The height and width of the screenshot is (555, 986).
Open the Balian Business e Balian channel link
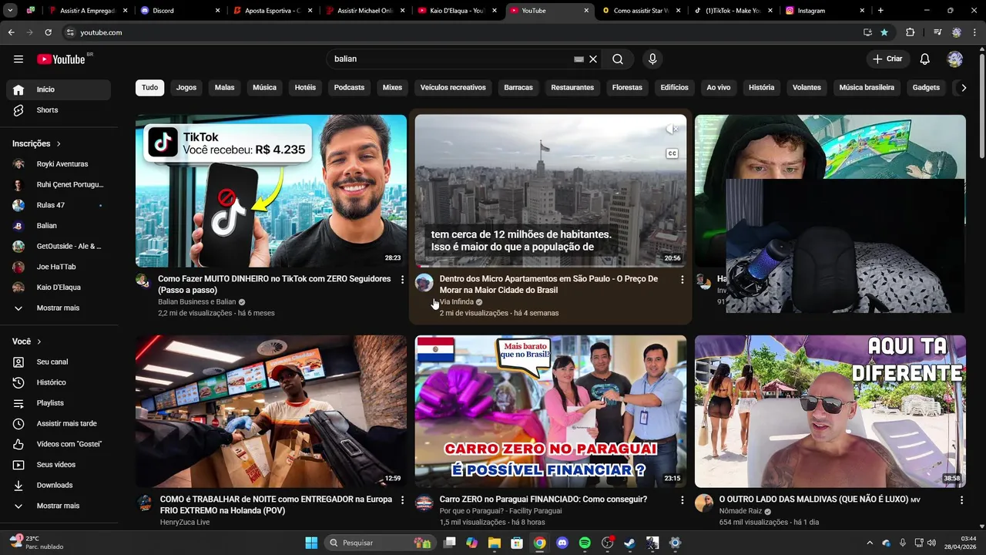pyautogui.click(x=197, y=302)
